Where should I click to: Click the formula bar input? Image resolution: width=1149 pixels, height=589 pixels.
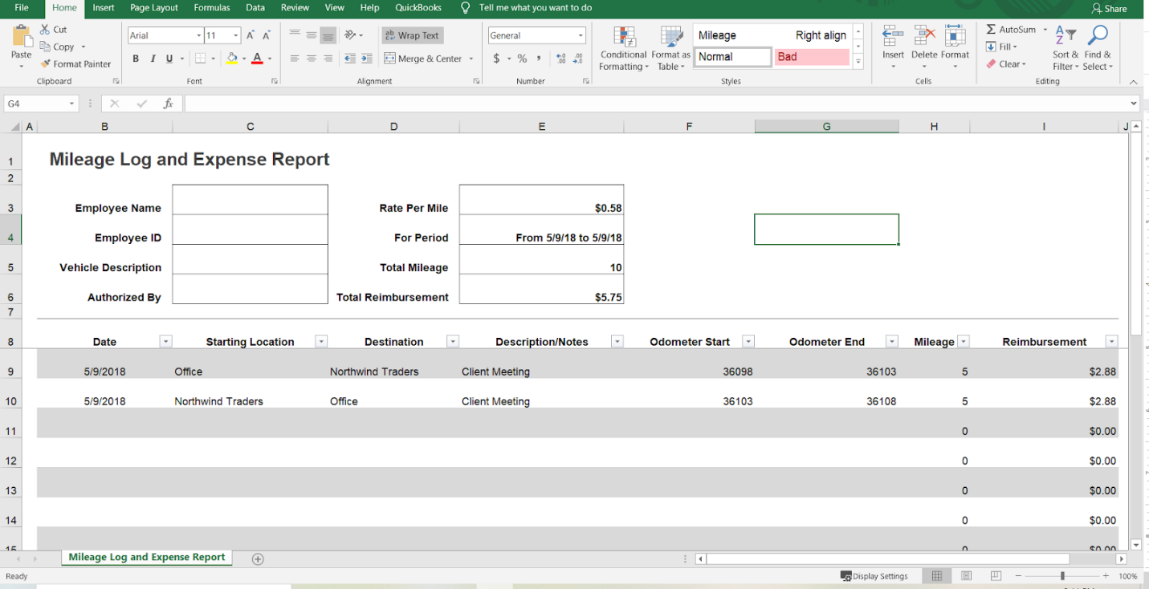[x=656, y=104]
